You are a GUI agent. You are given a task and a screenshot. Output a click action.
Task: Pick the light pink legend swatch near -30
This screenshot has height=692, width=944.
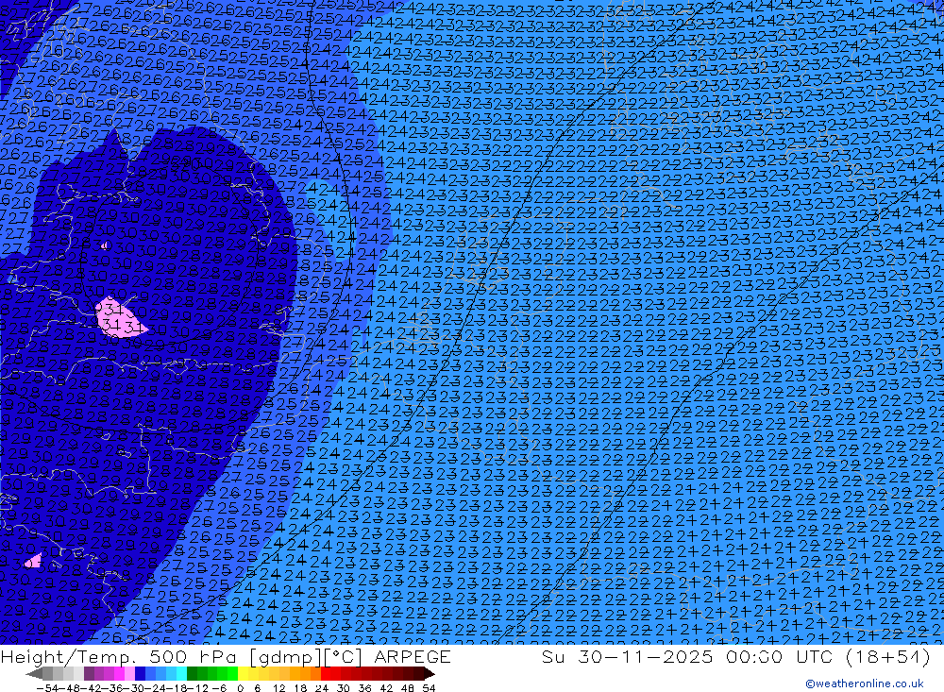[x=129, y=673]
